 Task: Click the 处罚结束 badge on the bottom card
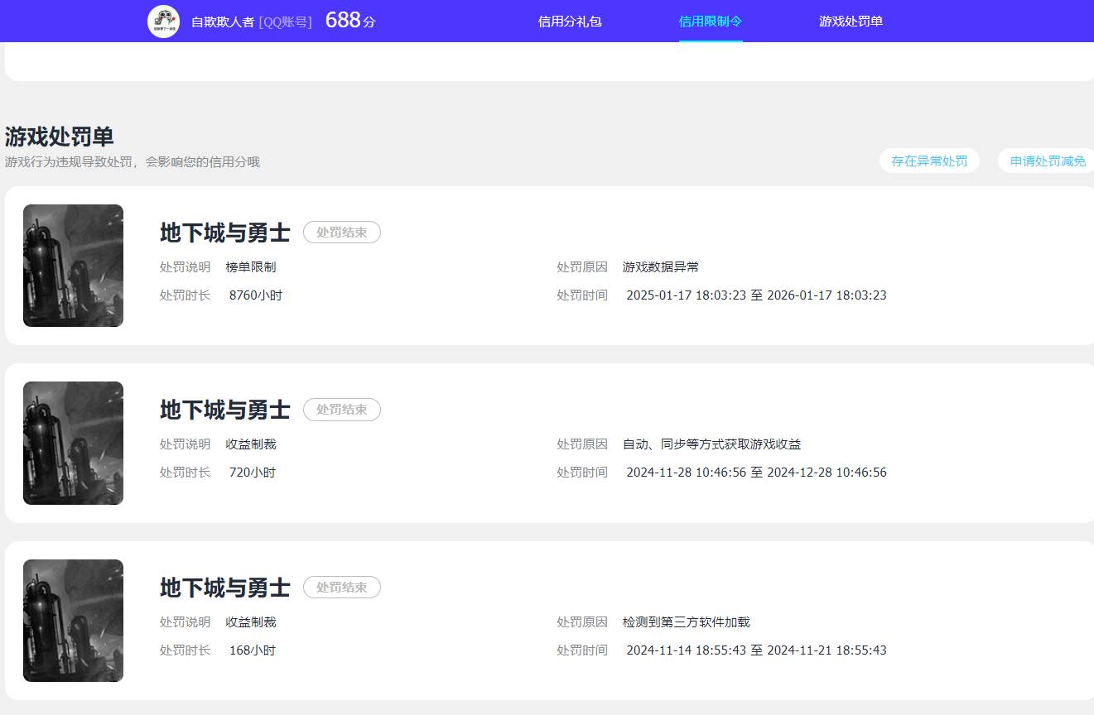tap(341, 588)
